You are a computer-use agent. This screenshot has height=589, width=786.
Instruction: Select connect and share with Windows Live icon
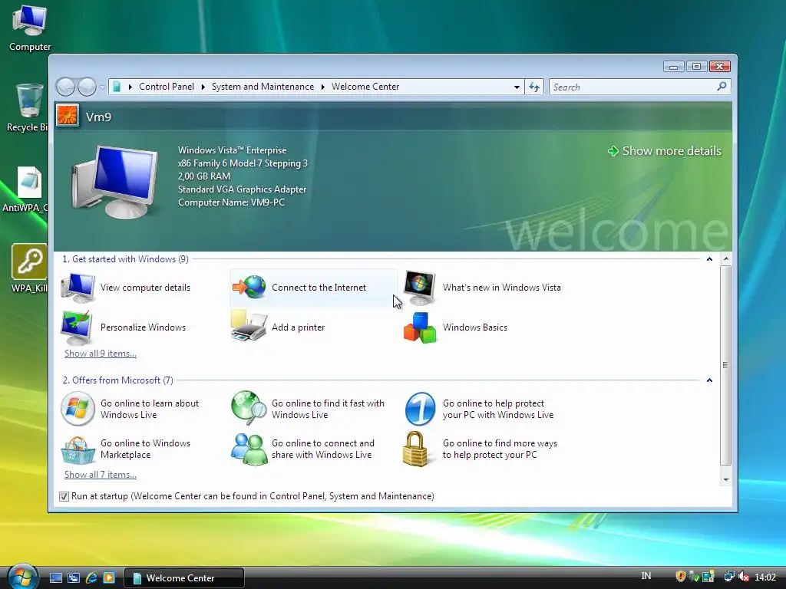(x=249, y=449)
